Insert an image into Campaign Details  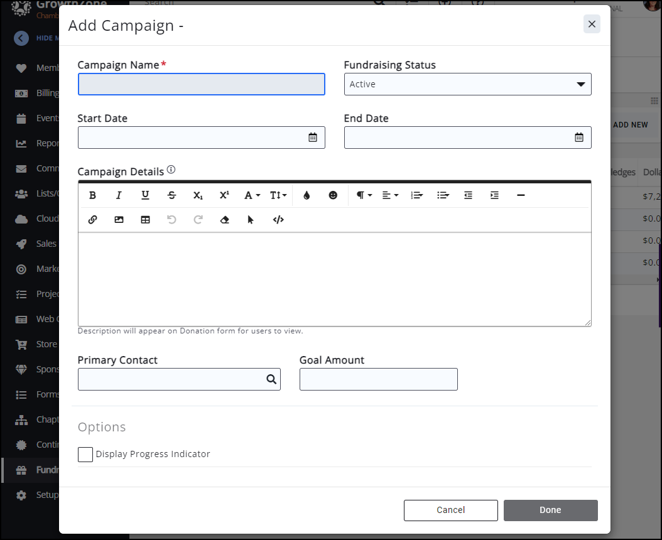coord(119,220)
